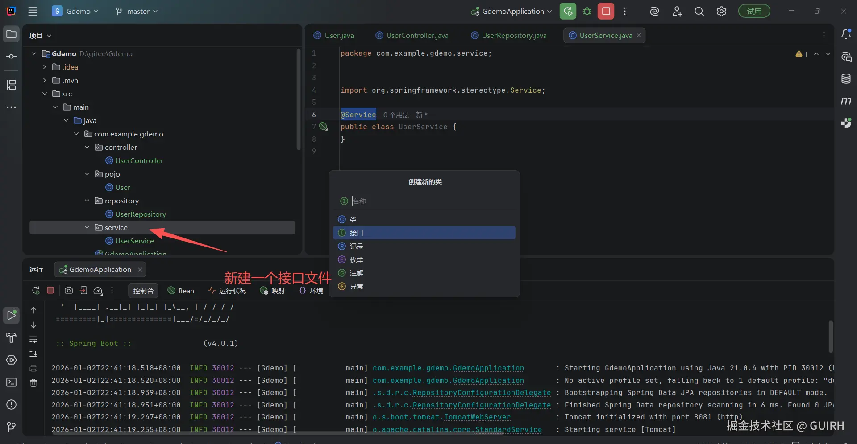Screen dimensions: 857x444
Task: Open the Notifications bell
Action: 846,34
